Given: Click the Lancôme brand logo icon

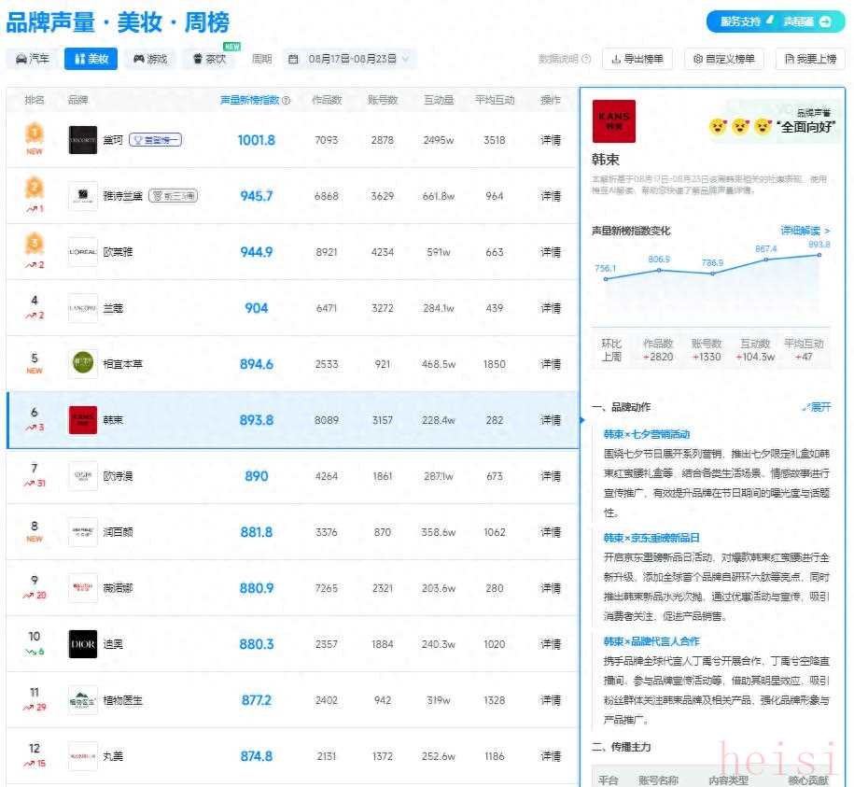Looking at the screenshot, I should (82, 308).
